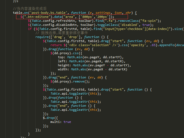Click the Chinese comment above table.on
Screen dimensions: 184x138
coord(30,9)
